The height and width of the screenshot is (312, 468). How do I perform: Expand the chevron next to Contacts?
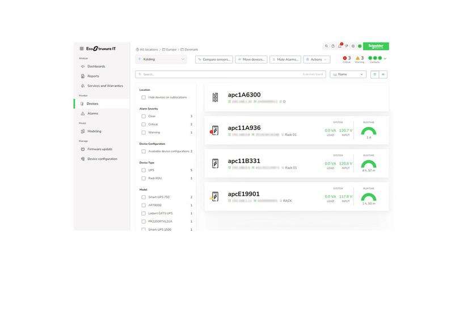(x=385, y=58)
